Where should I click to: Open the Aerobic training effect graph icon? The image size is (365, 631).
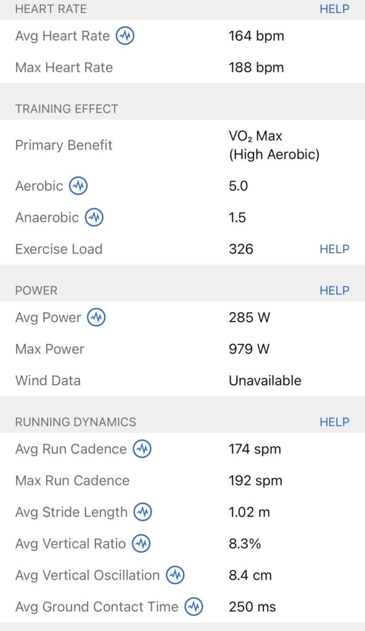coord(77,186)
